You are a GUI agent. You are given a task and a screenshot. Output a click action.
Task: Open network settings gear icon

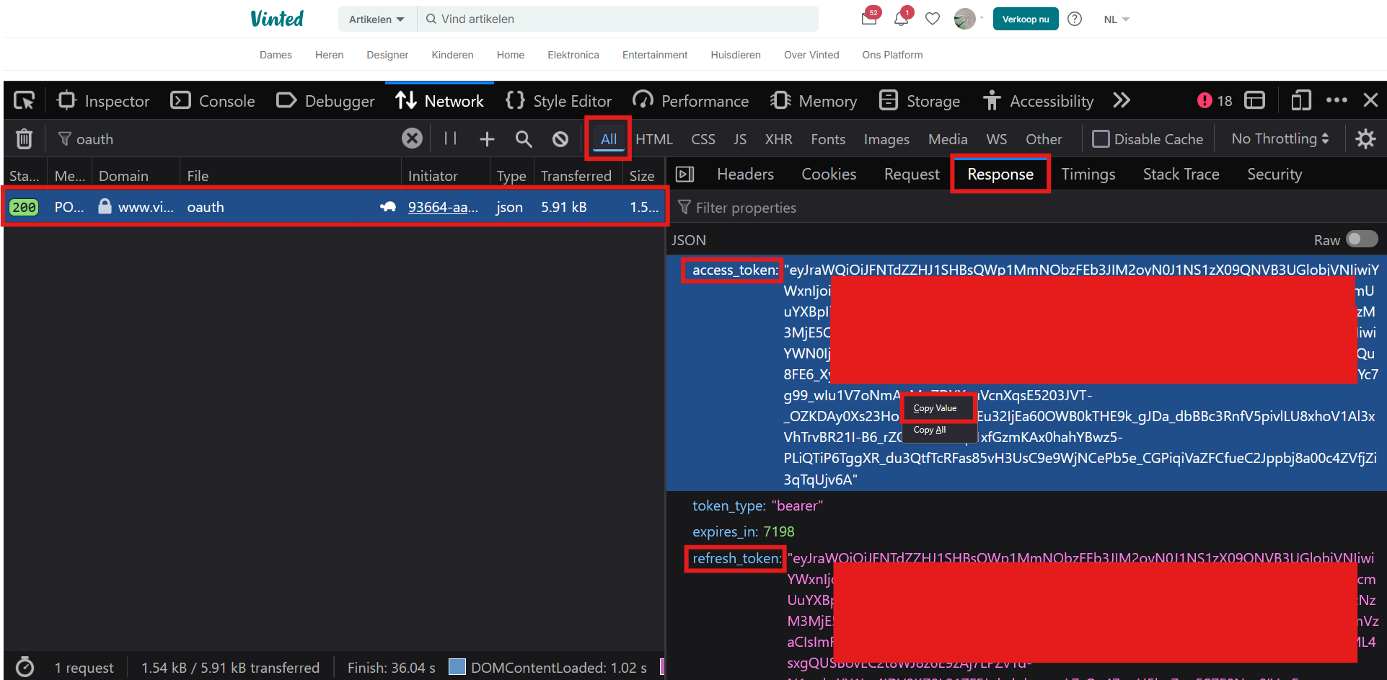(x=1365, y=138)
